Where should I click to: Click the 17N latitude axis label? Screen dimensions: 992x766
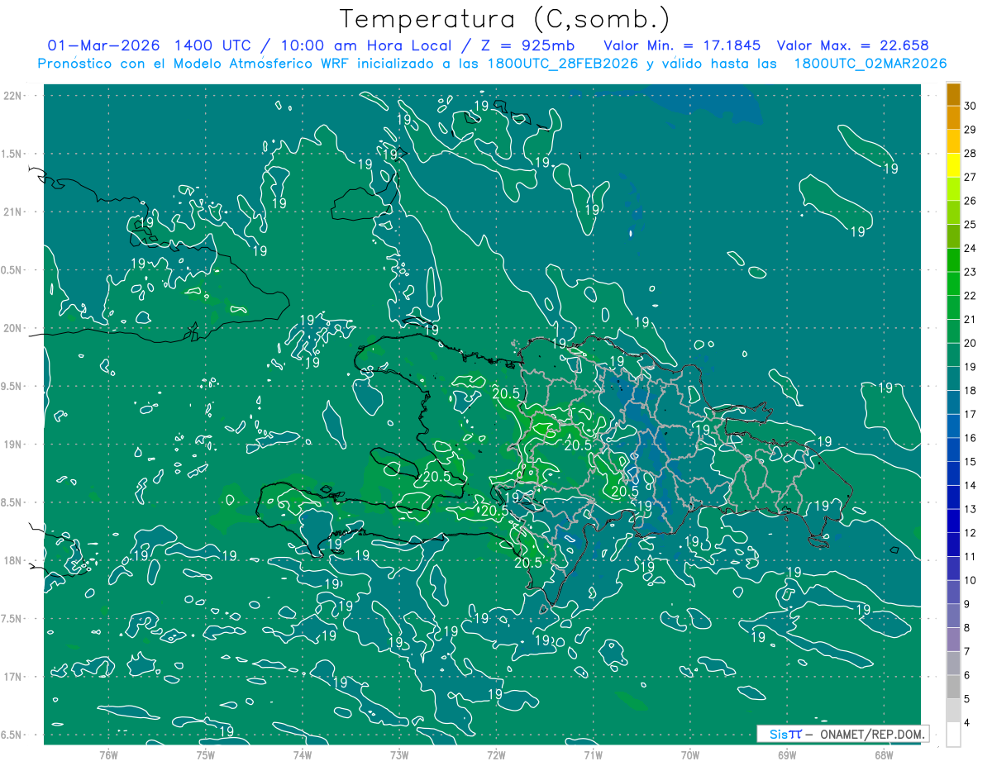[x=14, y=677]
